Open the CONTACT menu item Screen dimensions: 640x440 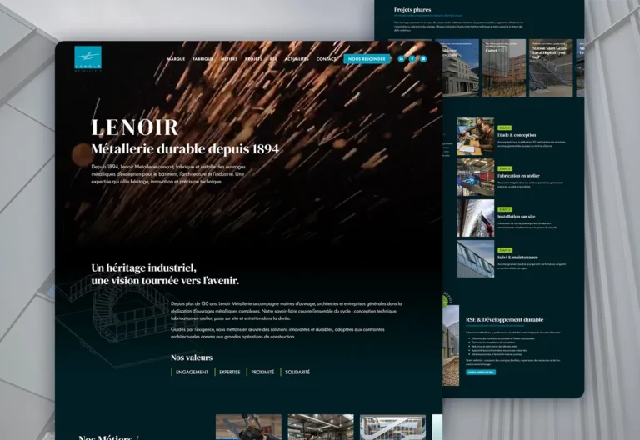(326, 59)
